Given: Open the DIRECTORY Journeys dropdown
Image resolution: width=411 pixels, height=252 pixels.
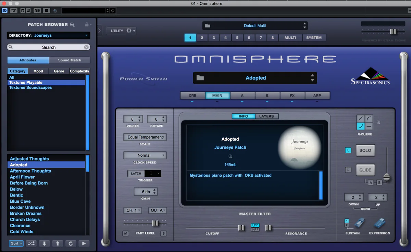Looking at the screenshot, I should 48,35.
